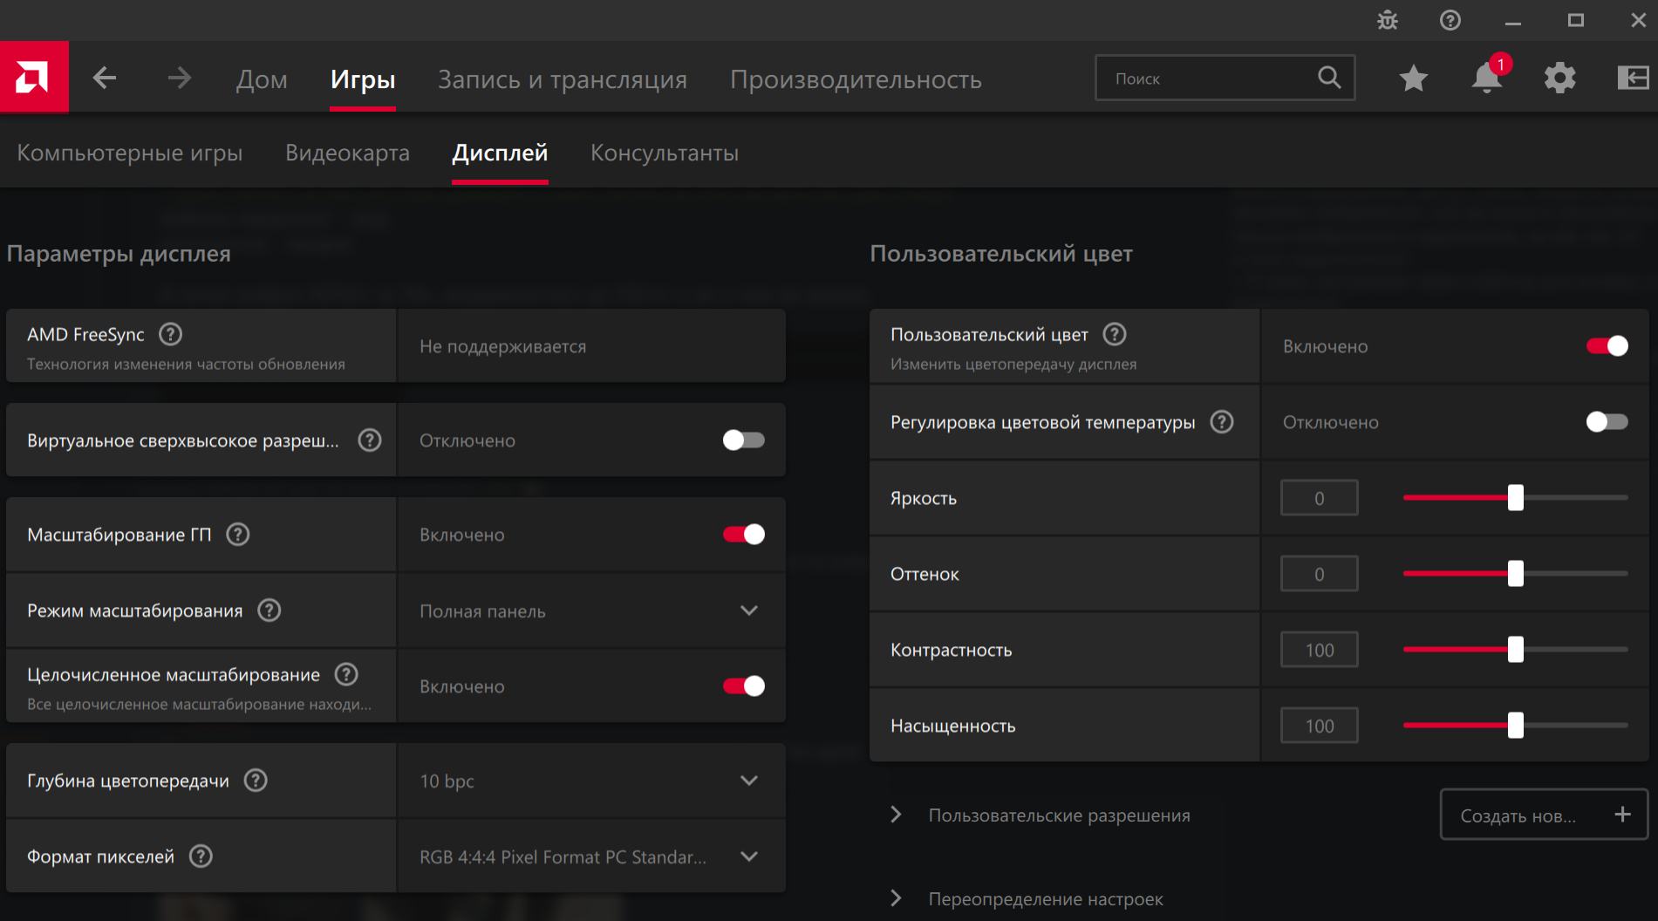Image resolution: width=1658 pixels, height=921 pixels.
Task: Go forward with the right arrow
Action: coord(180,78)
